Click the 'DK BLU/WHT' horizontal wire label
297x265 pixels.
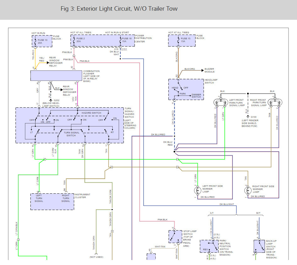[x=227, y=204]
